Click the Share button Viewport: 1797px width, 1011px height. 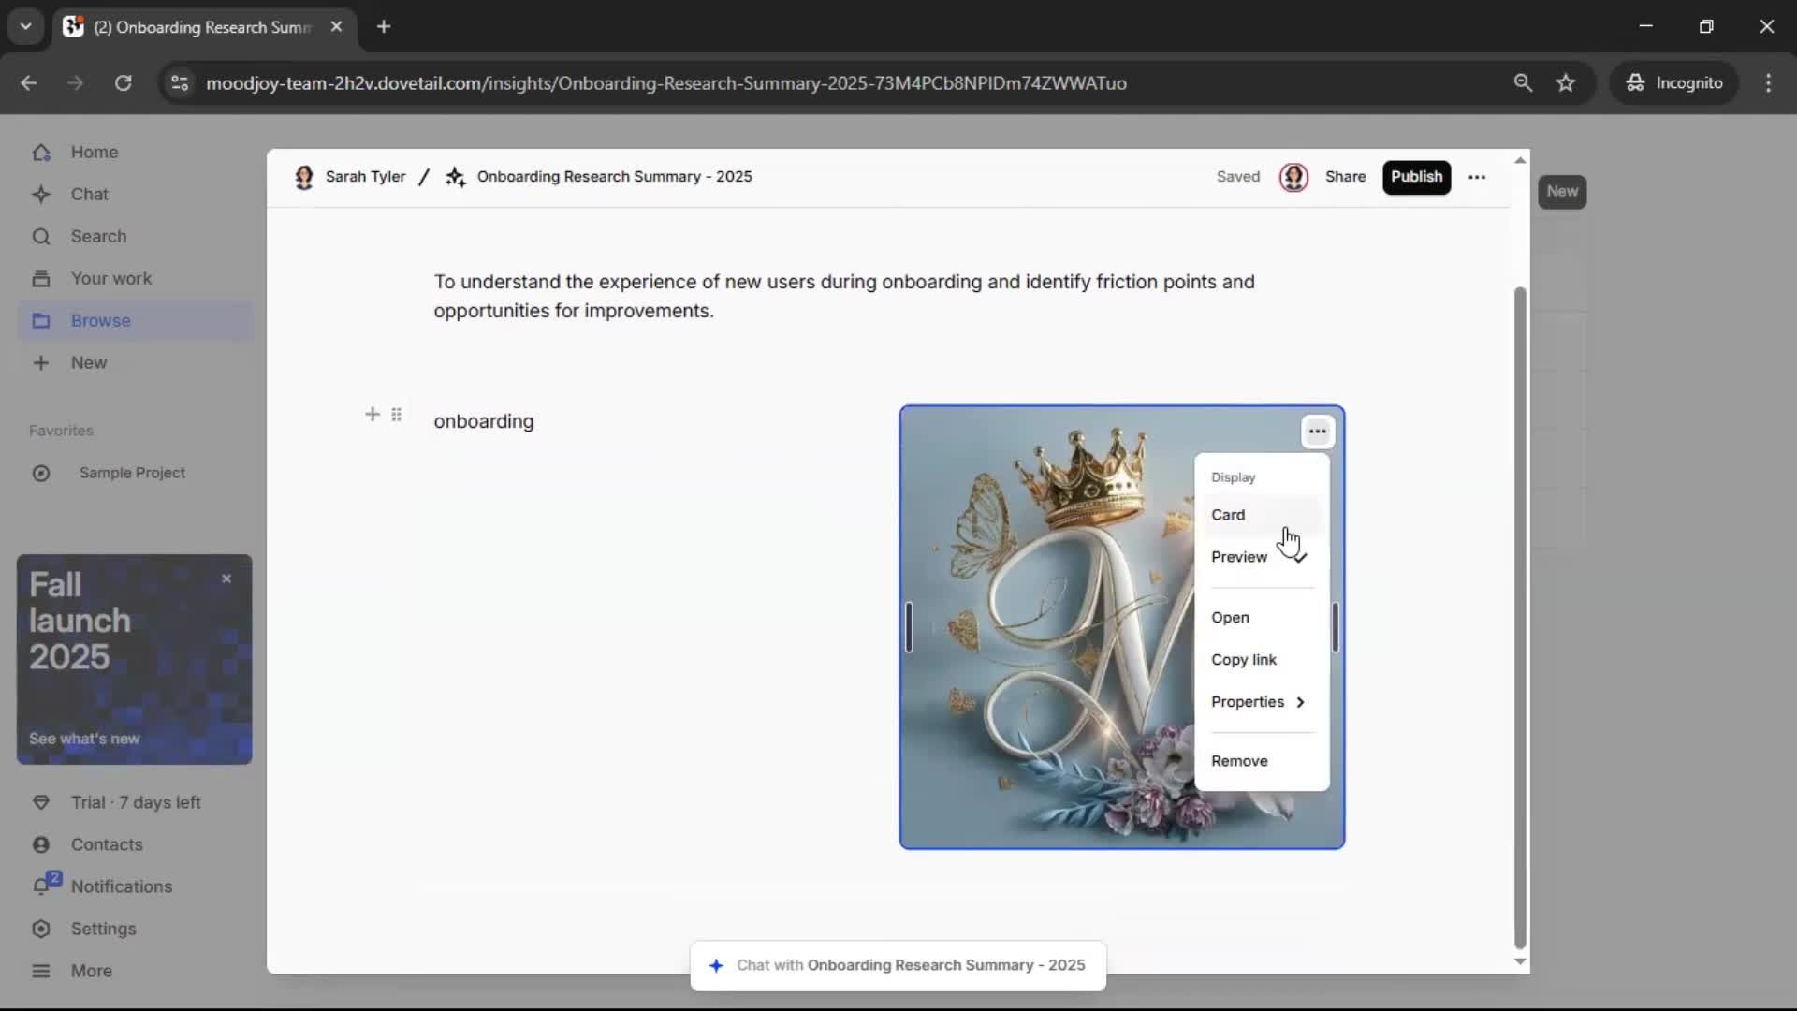pos(1345,177)
